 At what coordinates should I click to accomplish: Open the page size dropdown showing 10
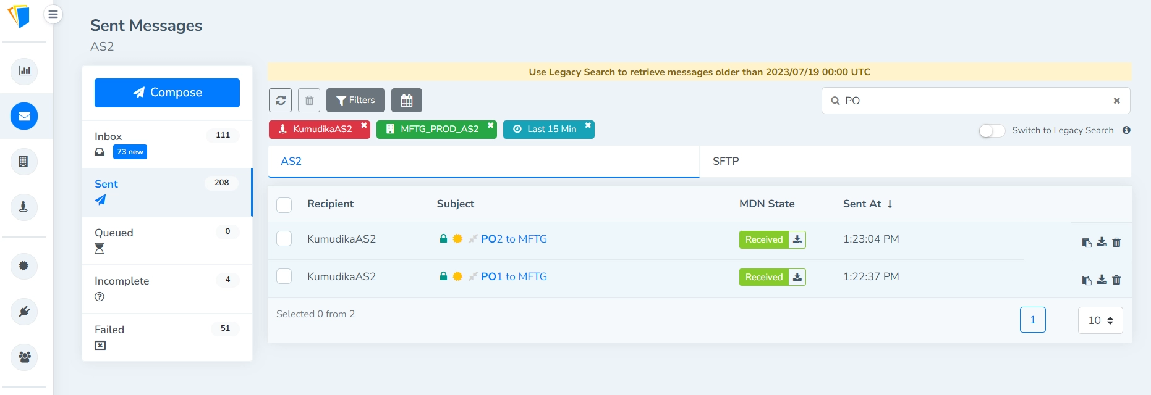point(1100,320)
